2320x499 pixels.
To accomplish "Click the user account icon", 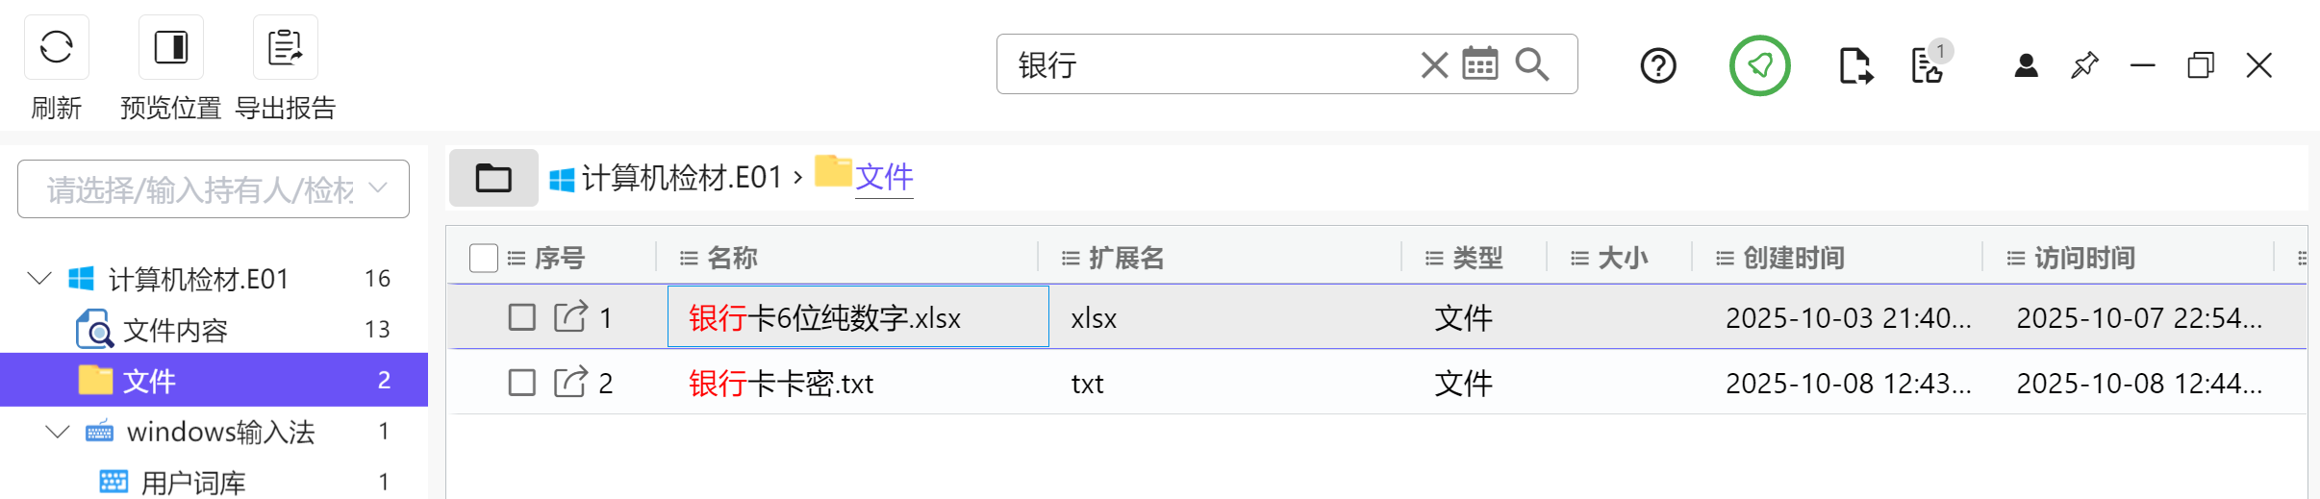I will 2026,65.
